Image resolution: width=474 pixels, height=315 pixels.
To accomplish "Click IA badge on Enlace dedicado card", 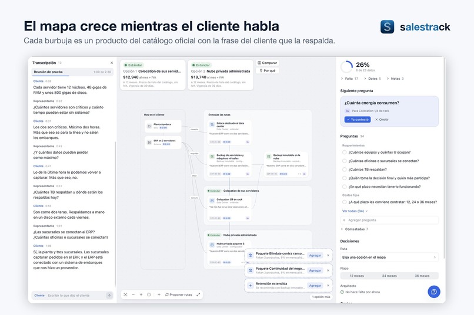I will (x=248, y=142).
